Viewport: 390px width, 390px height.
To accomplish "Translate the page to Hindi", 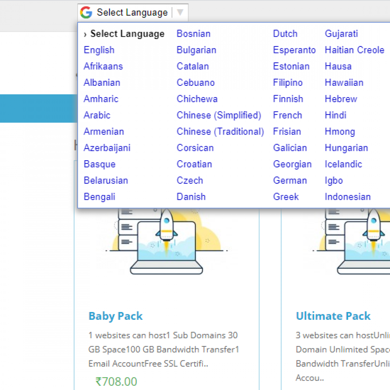I will point(335,115).
